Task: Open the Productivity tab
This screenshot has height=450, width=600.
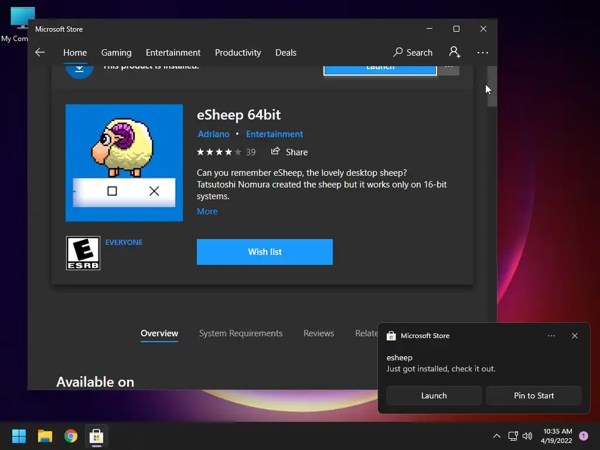Action: pyautogui.click(x=238, y=52)
